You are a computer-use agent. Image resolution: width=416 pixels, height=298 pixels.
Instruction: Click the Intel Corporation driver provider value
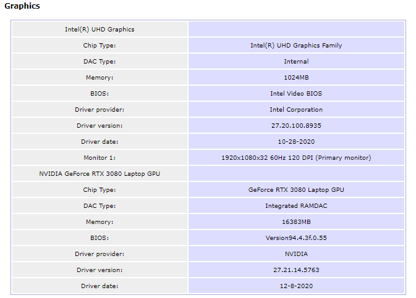point(296,110)
